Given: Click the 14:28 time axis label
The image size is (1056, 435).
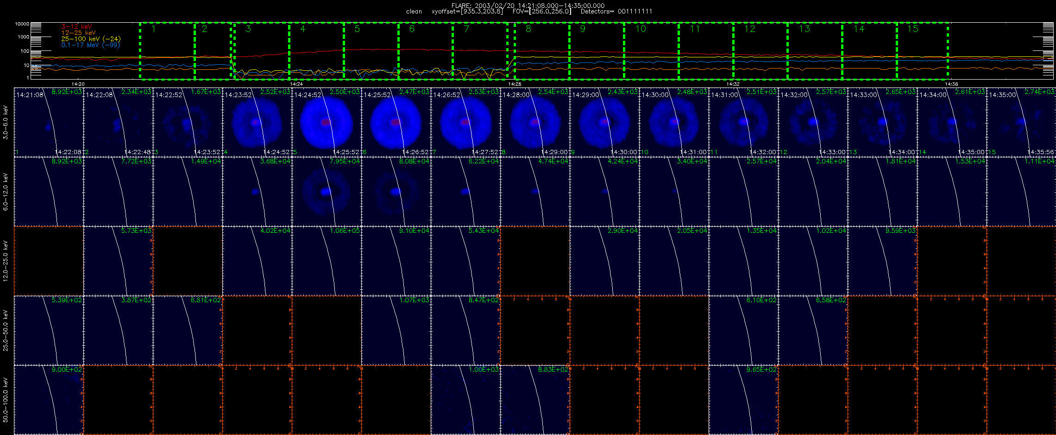Looking at the screenshot, I should pos(515,84).
